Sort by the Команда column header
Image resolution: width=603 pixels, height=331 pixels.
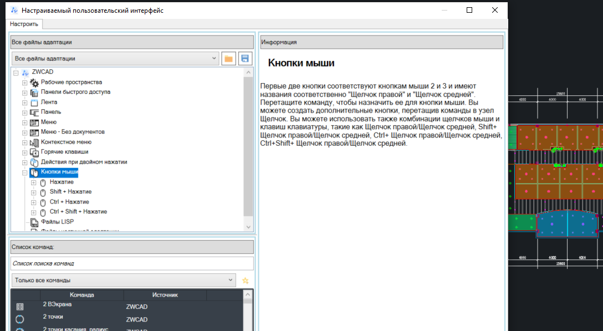(81, 295)
